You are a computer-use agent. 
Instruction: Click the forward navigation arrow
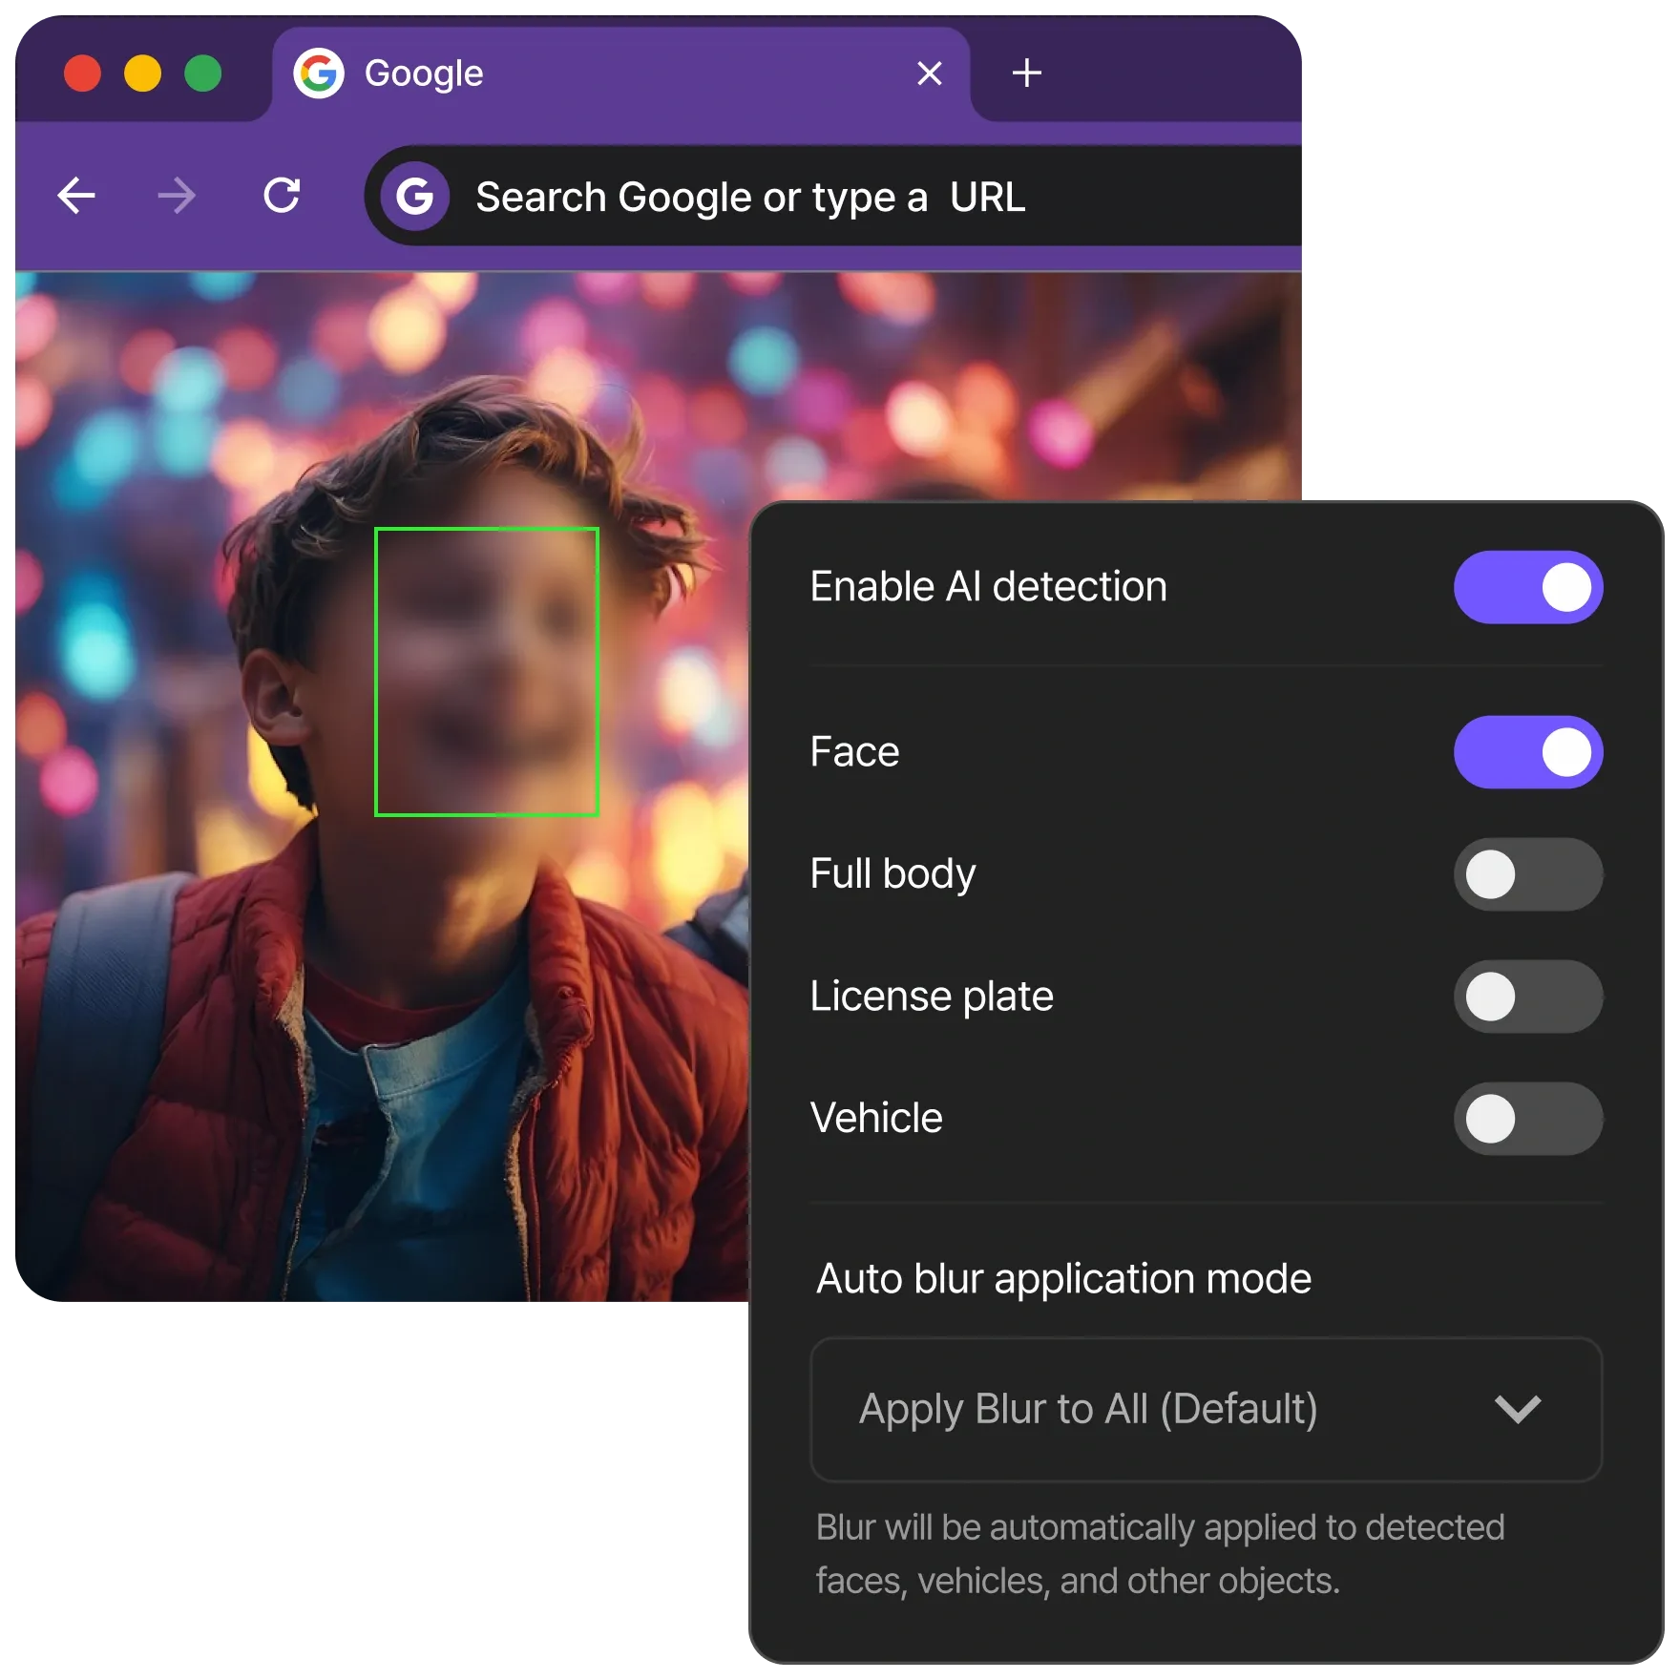177,197
